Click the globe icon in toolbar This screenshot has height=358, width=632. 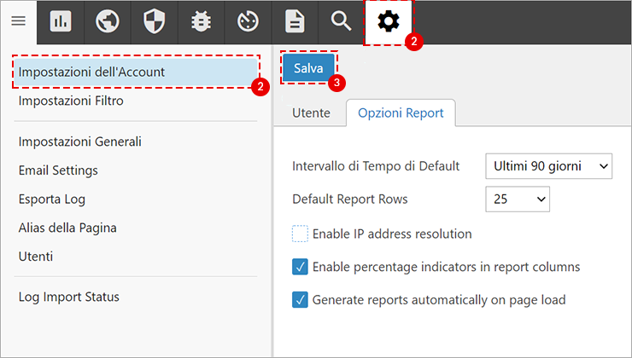tap(108, 21)
